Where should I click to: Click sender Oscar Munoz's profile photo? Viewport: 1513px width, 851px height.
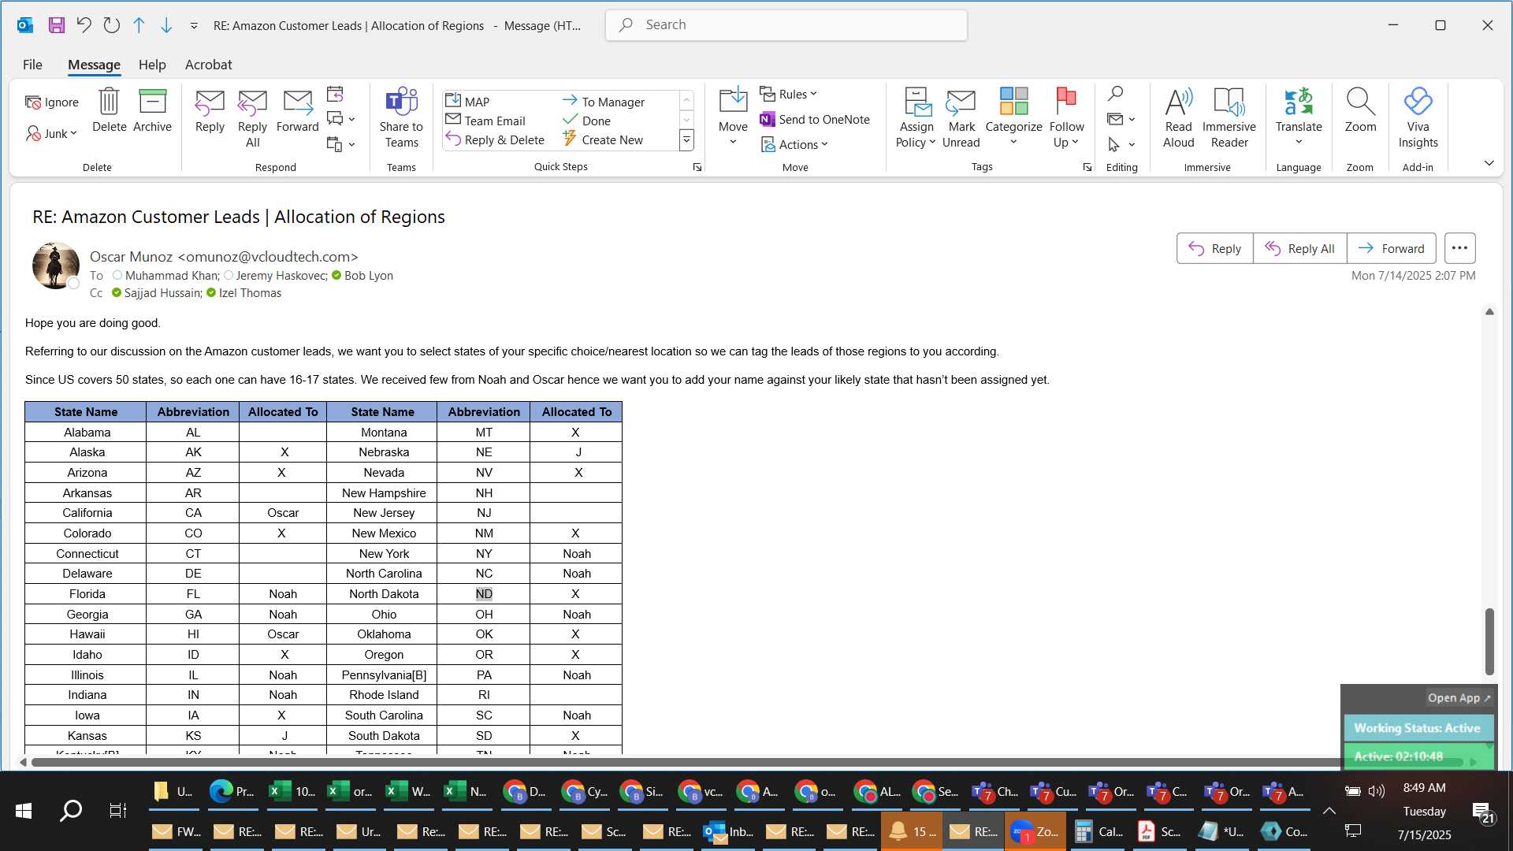(55, 266)
